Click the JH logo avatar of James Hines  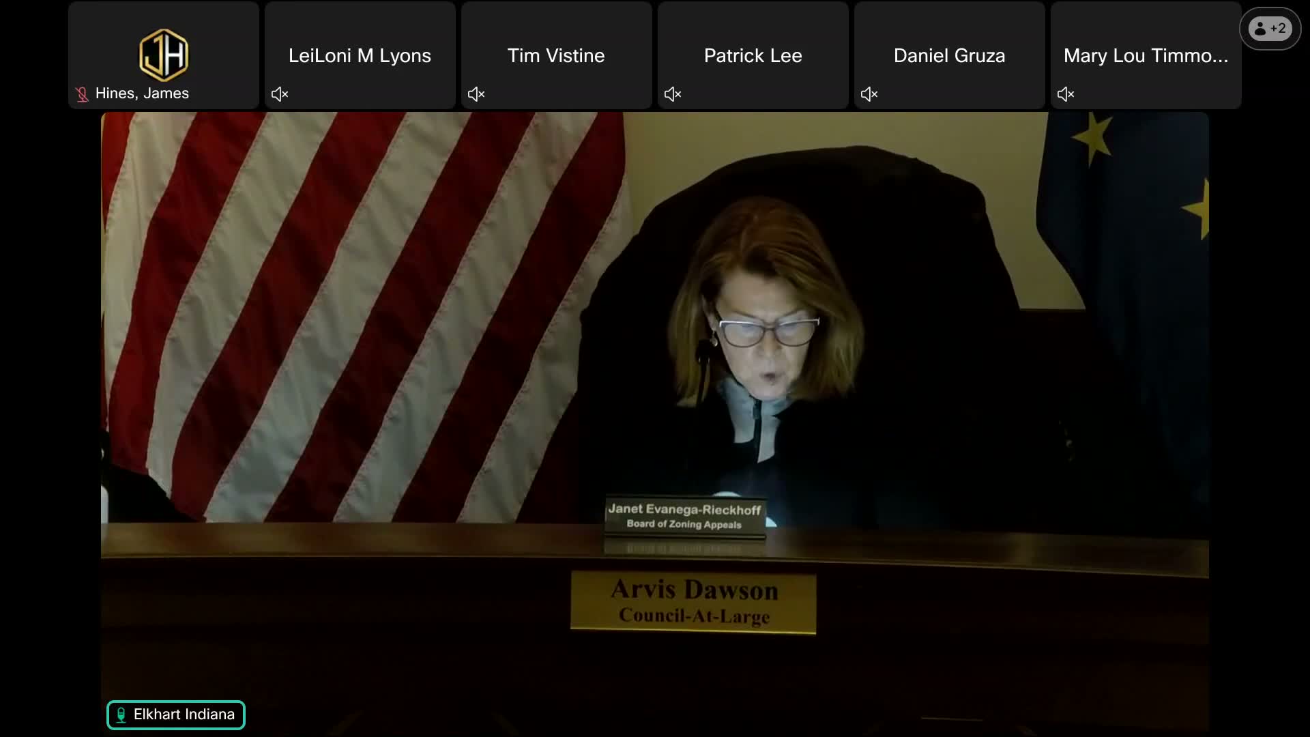(164, 55)
